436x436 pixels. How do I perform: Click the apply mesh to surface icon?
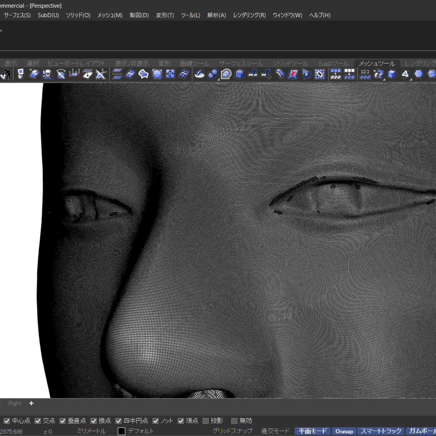[88, 74]
